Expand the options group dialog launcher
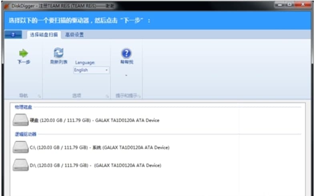 (x=107, y=96)
